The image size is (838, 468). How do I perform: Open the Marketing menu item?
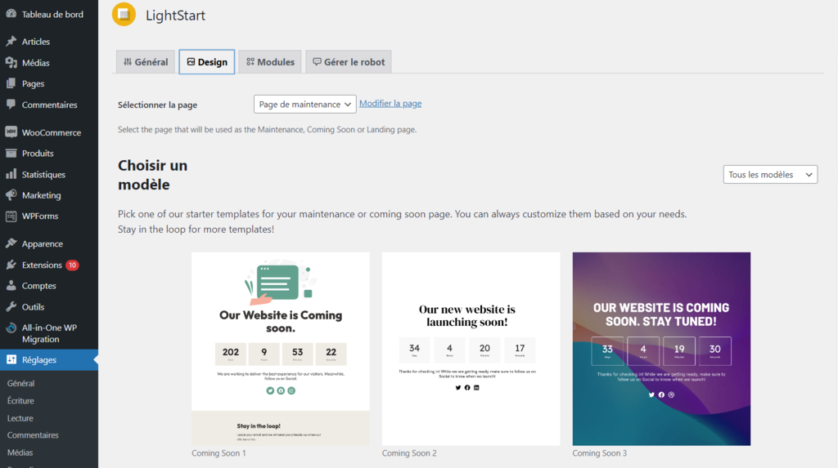(x=49, y=195)
